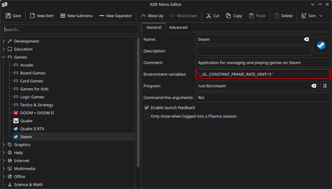This screenshot has height=189, width=332.
Task: Switch to the Advanced tab
Action: [178, 27]
